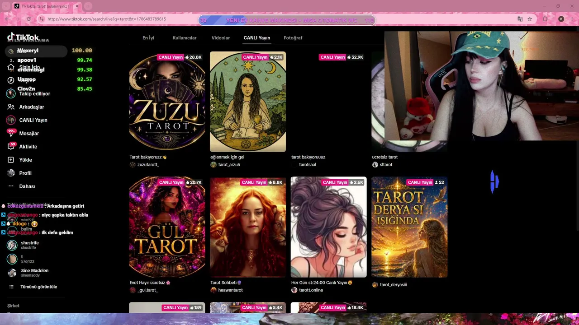Click the Dahası three-dots icon

[11, 186]
